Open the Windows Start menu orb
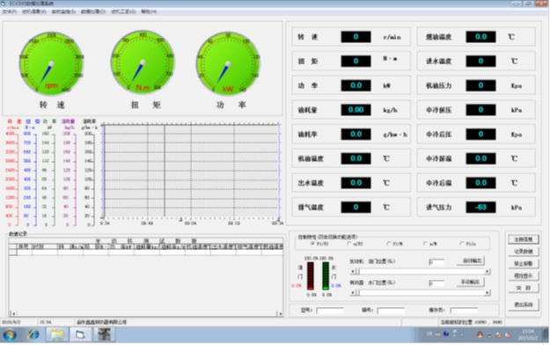Screen dimensions: 551x345 pyautogui.click(x=10, y=334)
